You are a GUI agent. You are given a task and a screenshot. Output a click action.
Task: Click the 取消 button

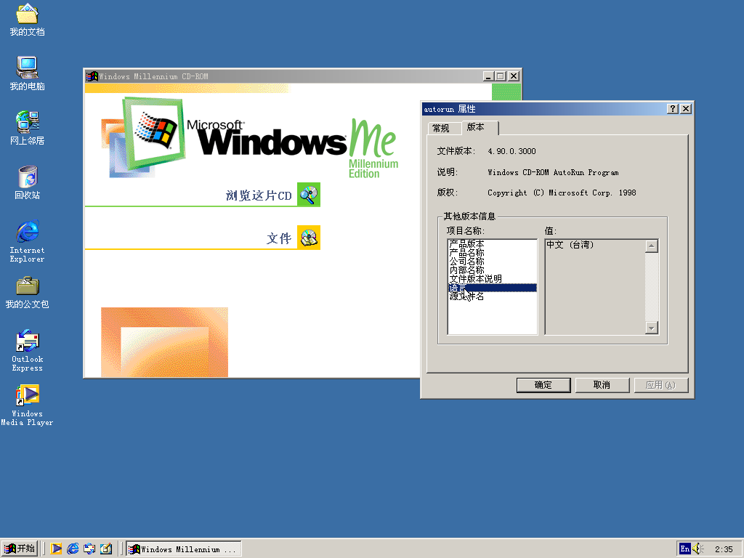602,385
